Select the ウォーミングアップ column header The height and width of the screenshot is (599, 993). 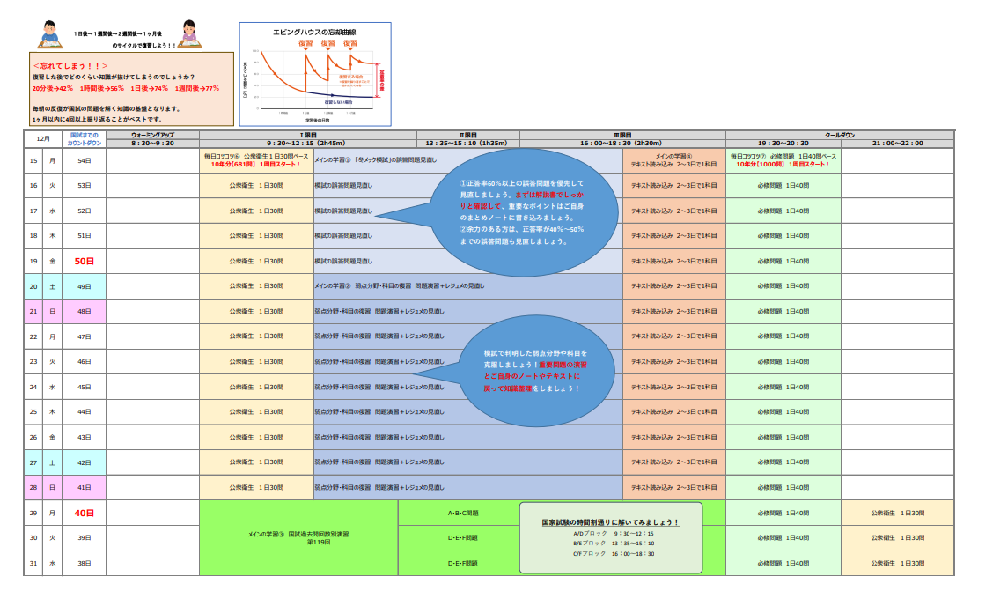[152, 135]
